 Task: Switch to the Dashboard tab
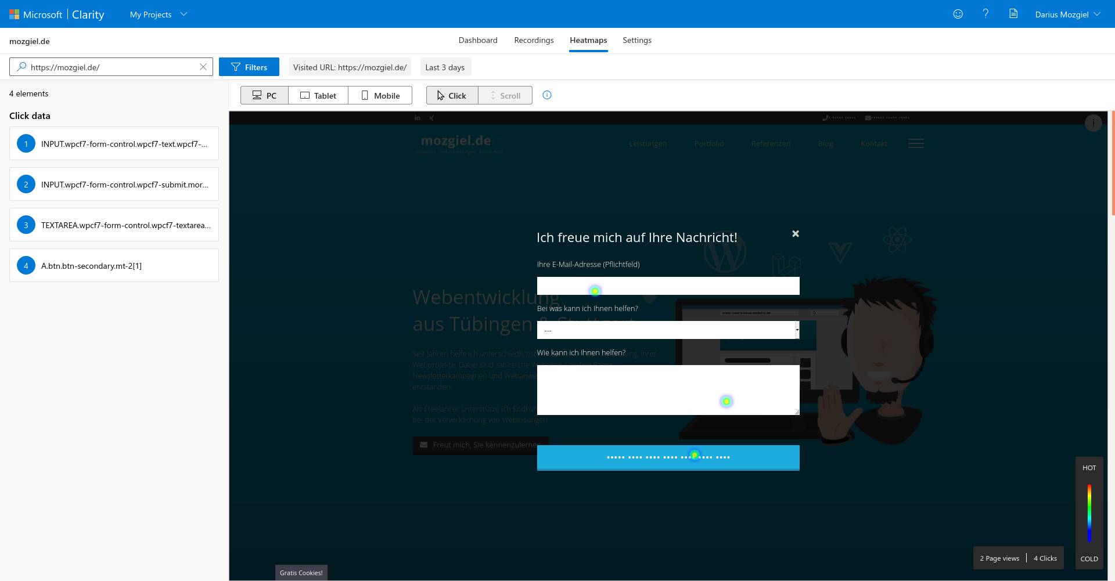click(477, 40)
